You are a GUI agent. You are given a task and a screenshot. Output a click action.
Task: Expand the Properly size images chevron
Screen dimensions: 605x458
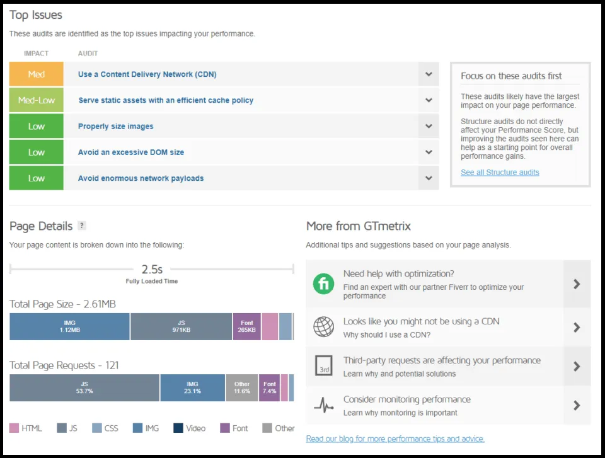429,126
